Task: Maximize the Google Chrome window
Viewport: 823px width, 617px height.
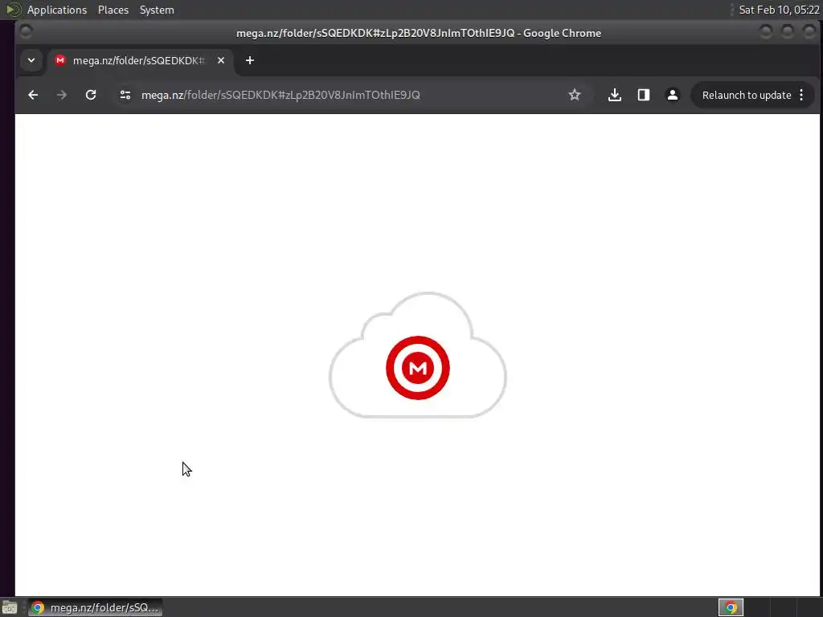Action: [788, 32]
